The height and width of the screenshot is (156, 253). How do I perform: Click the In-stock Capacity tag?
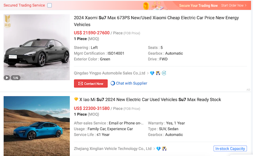[230, 149]
